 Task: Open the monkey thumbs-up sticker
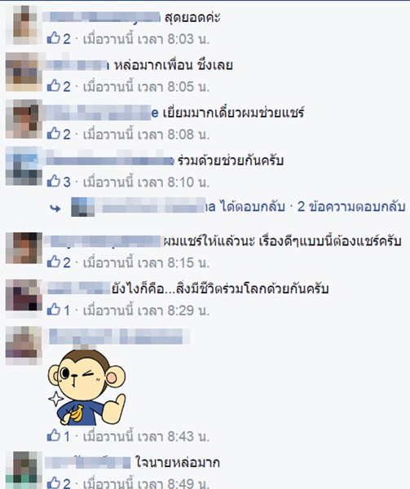coord(86,386)
